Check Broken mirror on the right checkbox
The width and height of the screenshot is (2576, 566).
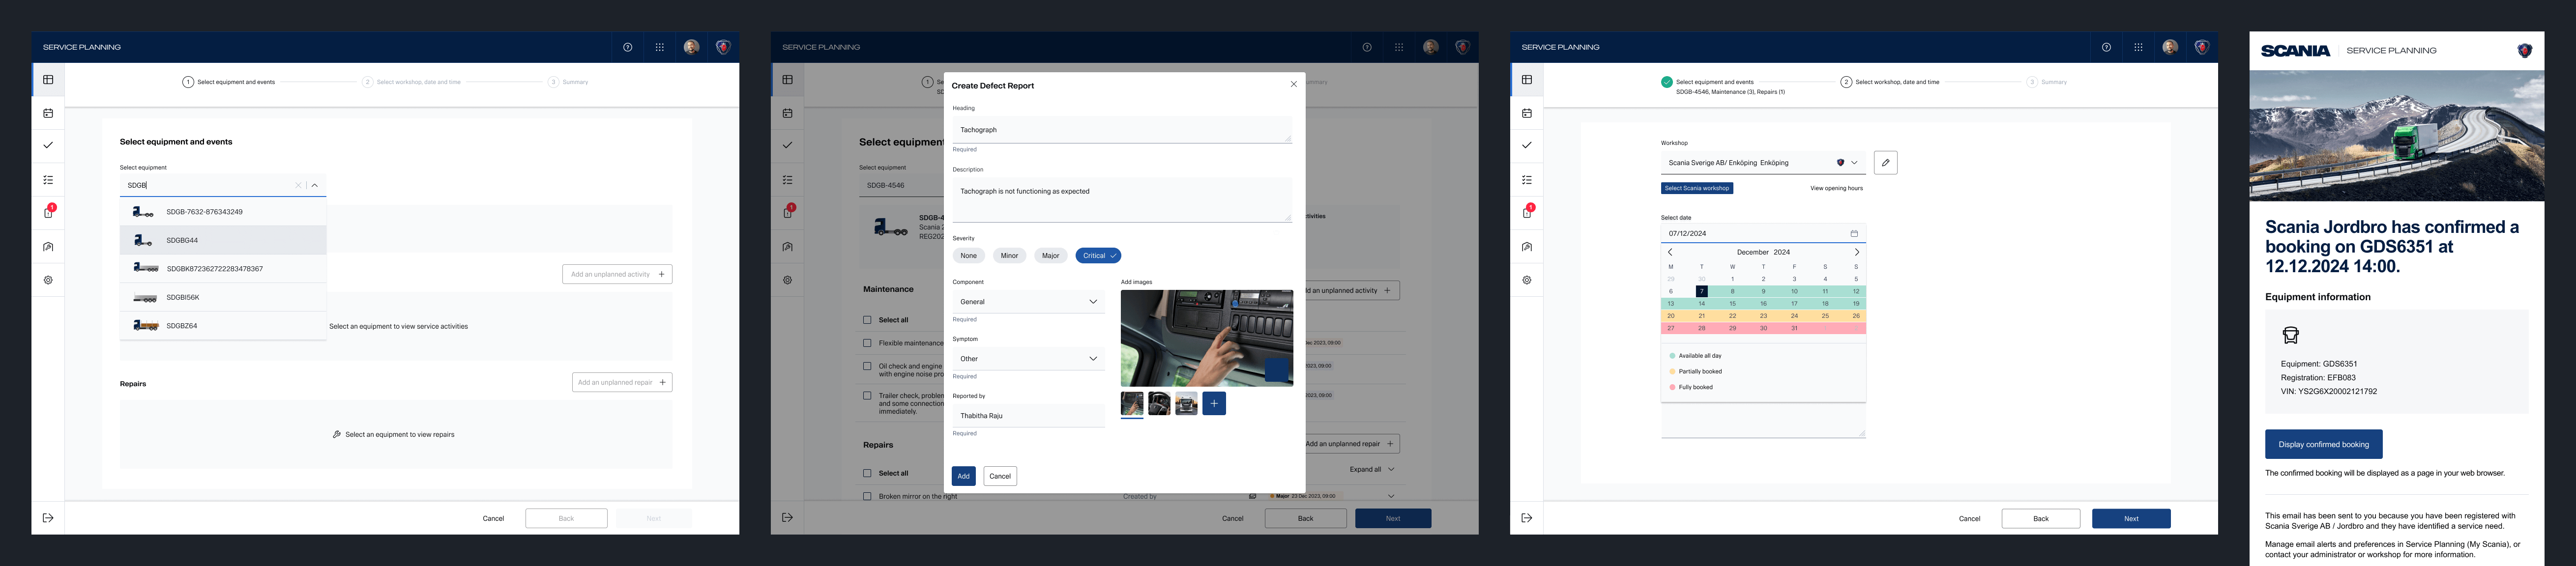coord(867,496)
